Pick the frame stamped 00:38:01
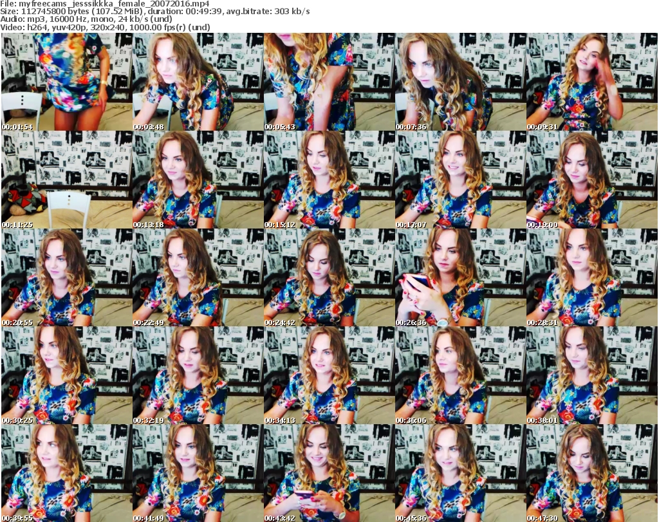This screenshot has height=522, width=659. click(x=592, y=375)
